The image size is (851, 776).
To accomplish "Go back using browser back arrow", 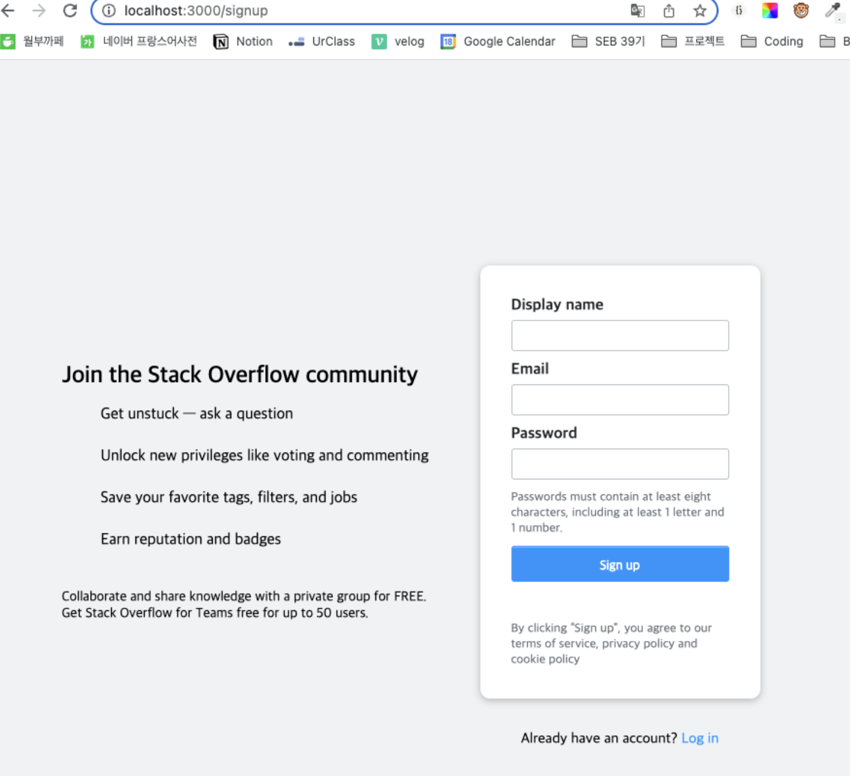I will click(x=8, y=10).
